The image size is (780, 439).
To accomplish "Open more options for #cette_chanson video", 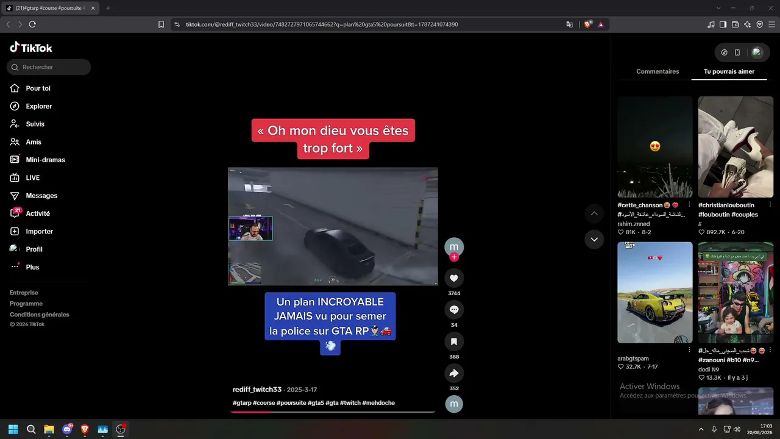I will click(689, 205).
